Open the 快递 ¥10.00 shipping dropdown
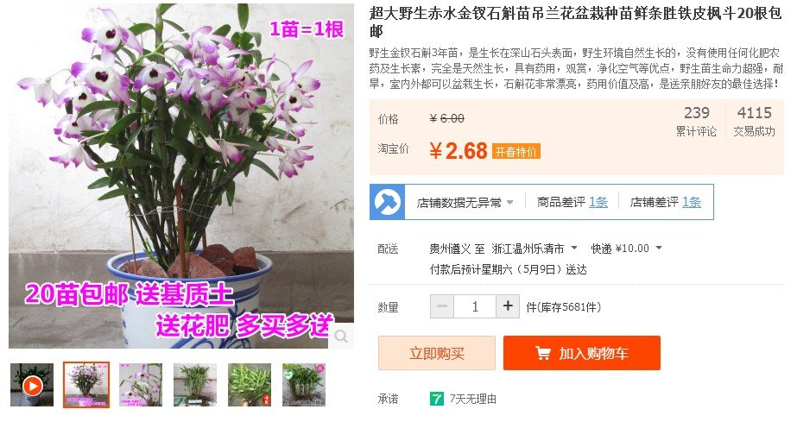This screenshot has height=422, width=797. point(659,249)
